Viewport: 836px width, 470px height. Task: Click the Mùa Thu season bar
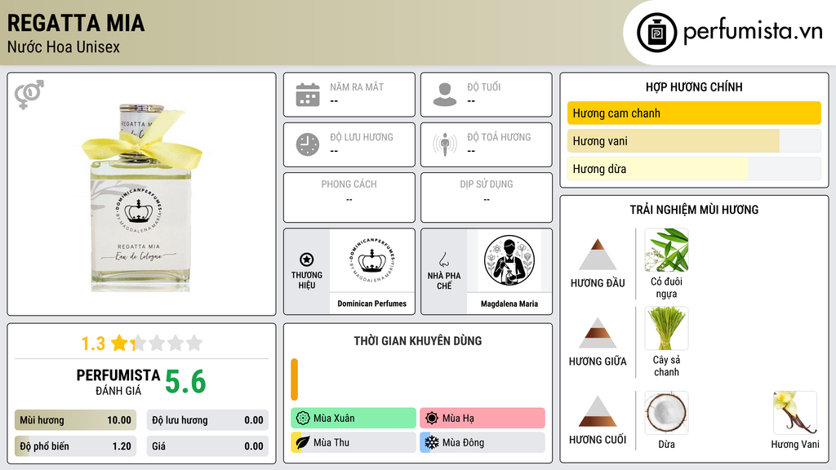pos(354,442)
